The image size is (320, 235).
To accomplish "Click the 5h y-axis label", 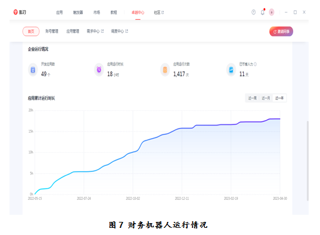I will click(32, 173).
